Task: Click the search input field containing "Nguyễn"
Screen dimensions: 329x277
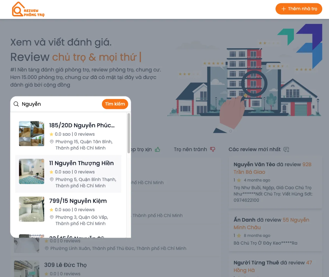Action: point(55,104)
